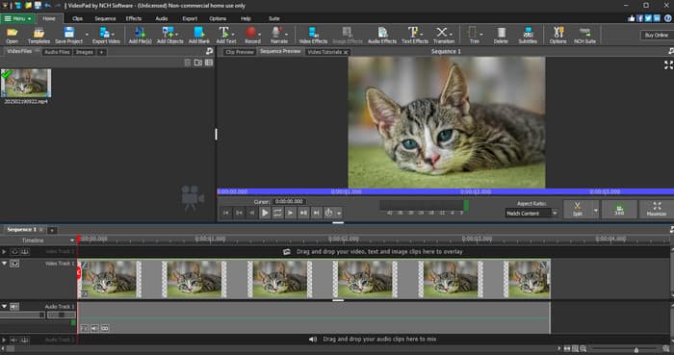Toggle the link icon on audio clip

pos(104,328)
